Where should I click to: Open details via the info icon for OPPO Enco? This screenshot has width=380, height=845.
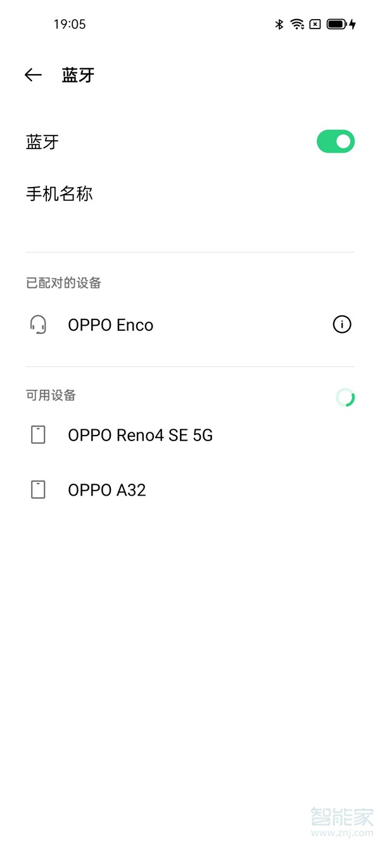point(341,325)
